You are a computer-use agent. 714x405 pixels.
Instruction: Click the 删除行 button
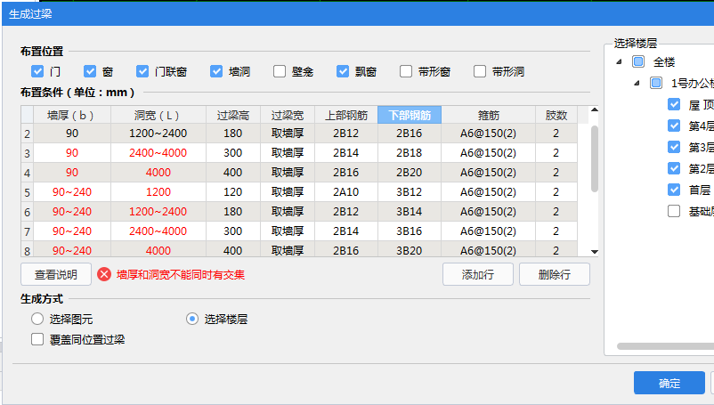(x=554, y=274)
